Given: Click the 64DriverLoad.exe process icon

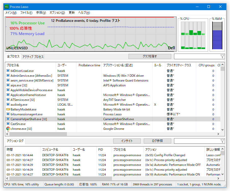Looking at the screenshot, I should point(8,71).
